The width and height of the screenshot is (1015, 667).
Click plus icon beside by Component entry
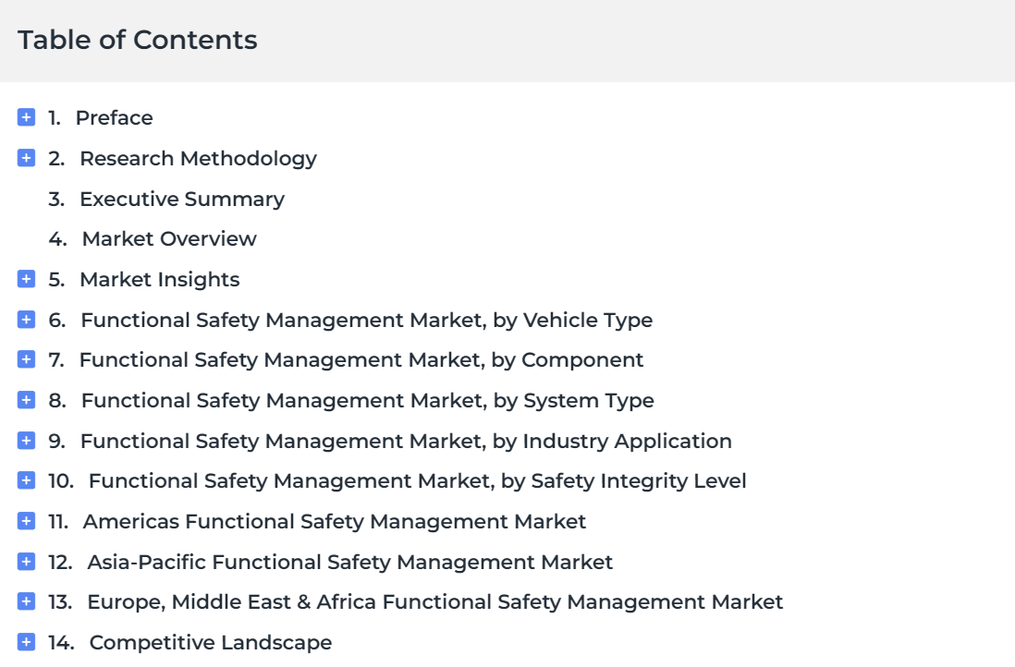point(26,359)
